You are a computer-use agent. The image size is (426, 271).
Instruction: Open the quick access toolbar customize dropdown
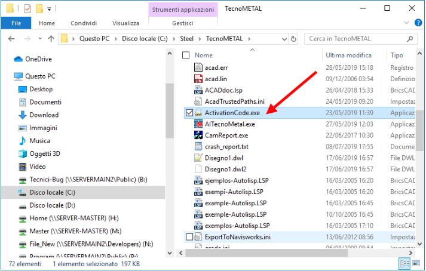[49, 9]
